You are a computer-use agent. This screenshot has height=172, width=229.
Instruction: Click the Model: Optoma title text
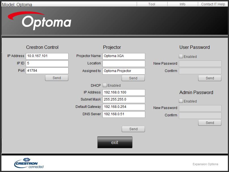point(17,5)
